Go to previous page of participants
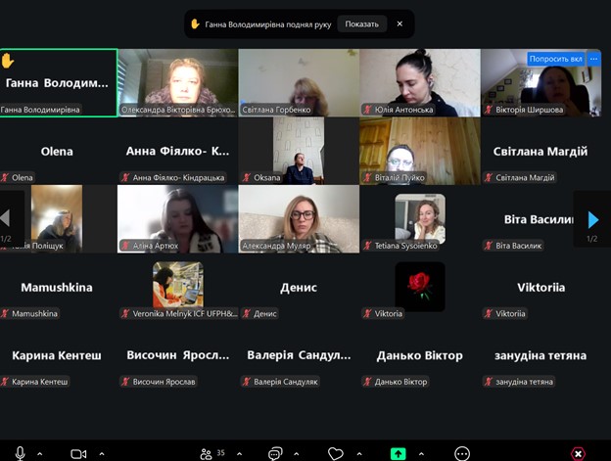 tap(6, 220)
